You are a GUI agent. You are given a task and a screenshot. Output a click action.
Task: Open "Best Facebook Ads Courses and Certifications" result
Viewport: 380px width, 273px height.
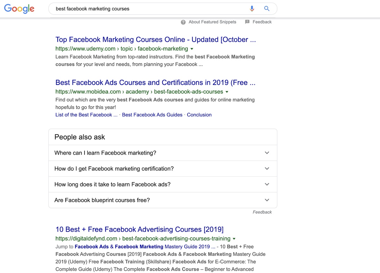pos(155,83)
